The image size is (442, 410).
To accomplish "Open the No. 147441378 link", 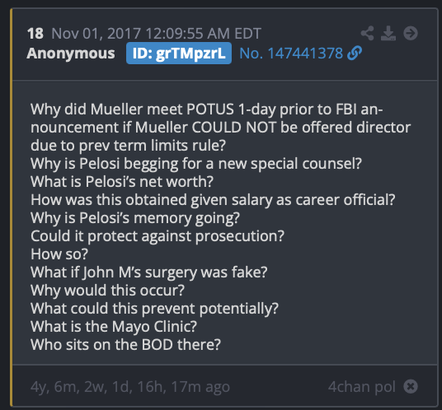I will pos(291,54).
